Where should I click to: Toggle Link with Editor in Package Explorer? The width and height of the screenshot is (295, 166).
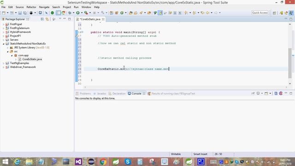tap(47, 19)
